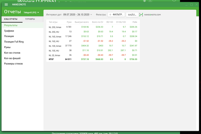Add a new filter with ФИЛЬТР button
201x134 pixels.
[116, 15]
